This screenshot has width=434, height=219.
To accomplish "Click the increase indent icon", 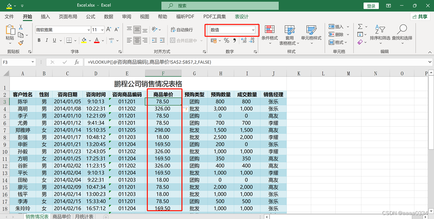I will (x=162, y=41).
